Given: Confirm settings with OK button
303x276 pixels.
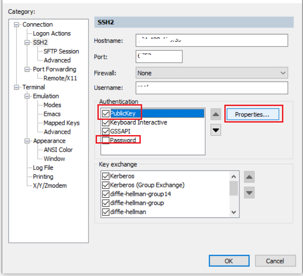Looking at the screenshot, I should tap(229, 261).
